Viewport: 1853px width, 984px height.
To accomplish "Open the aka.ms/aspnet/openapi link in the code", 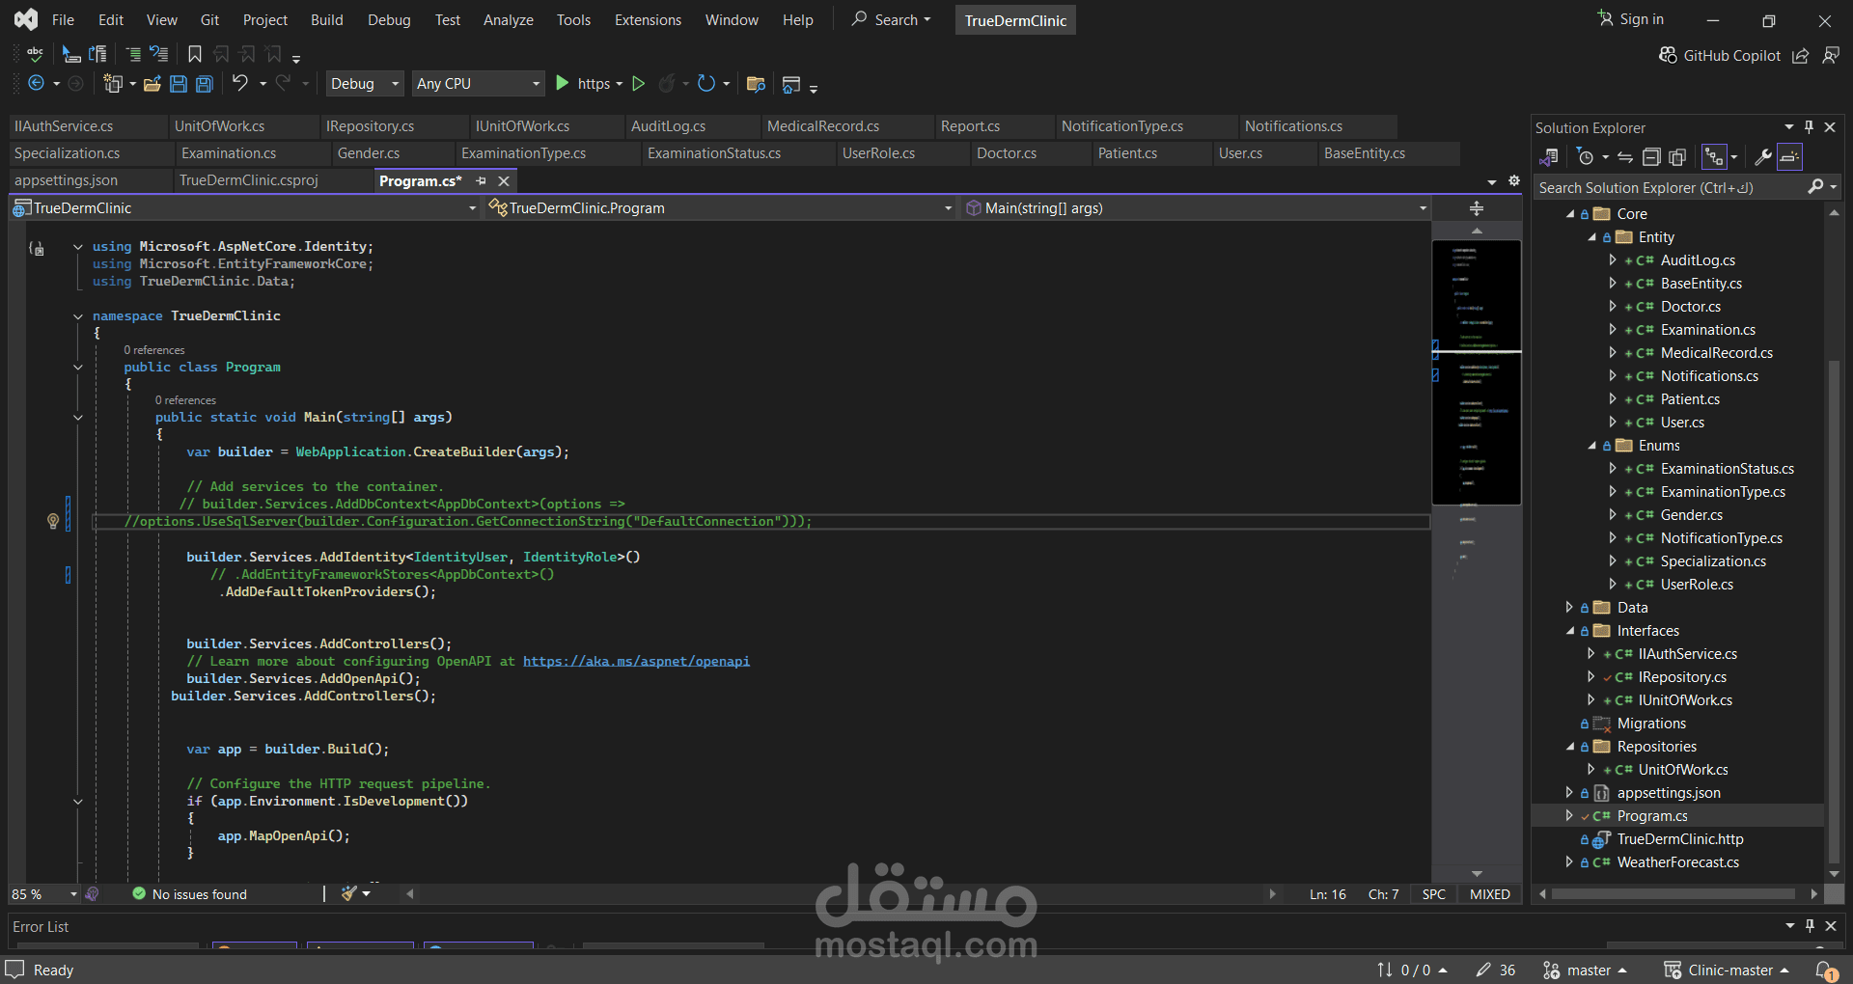I will click(636, 662).
